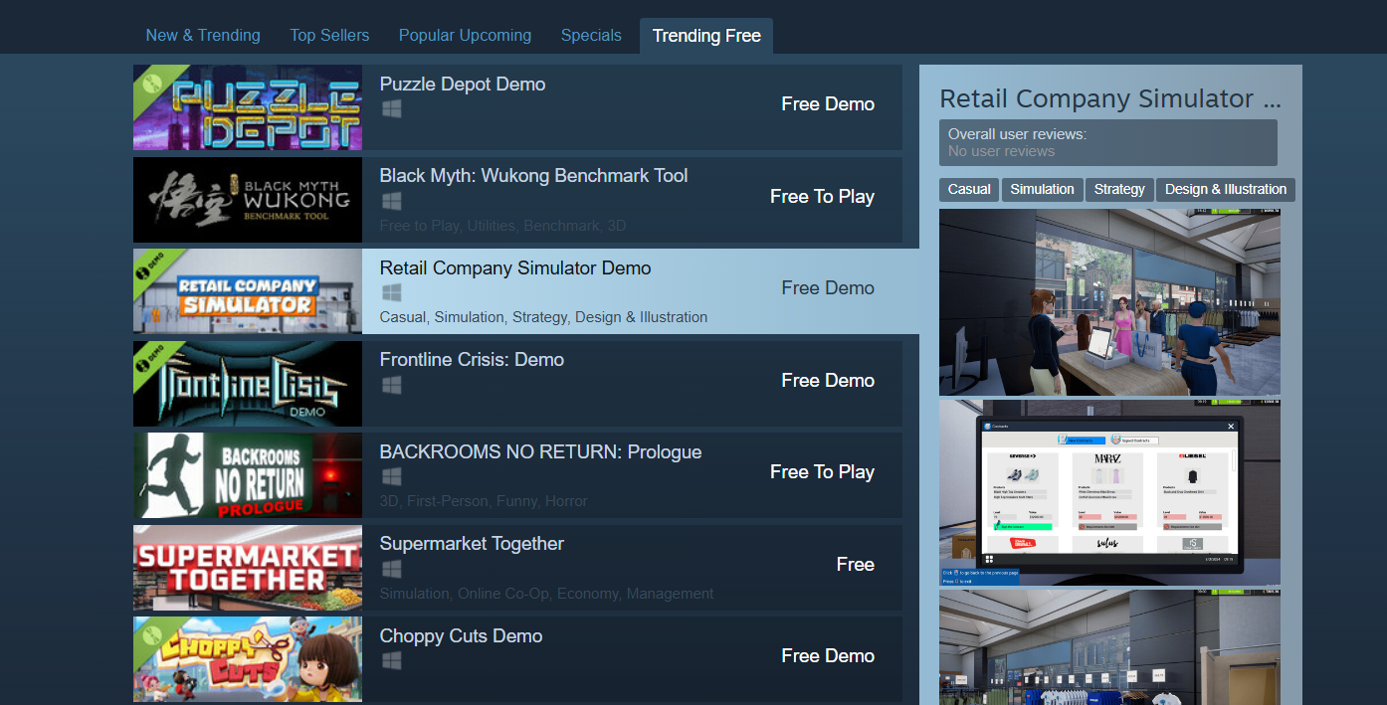Click Windows icon under Supermarket Together
Viewport: 1387px width, 705px height.
[x=392, y=569]
